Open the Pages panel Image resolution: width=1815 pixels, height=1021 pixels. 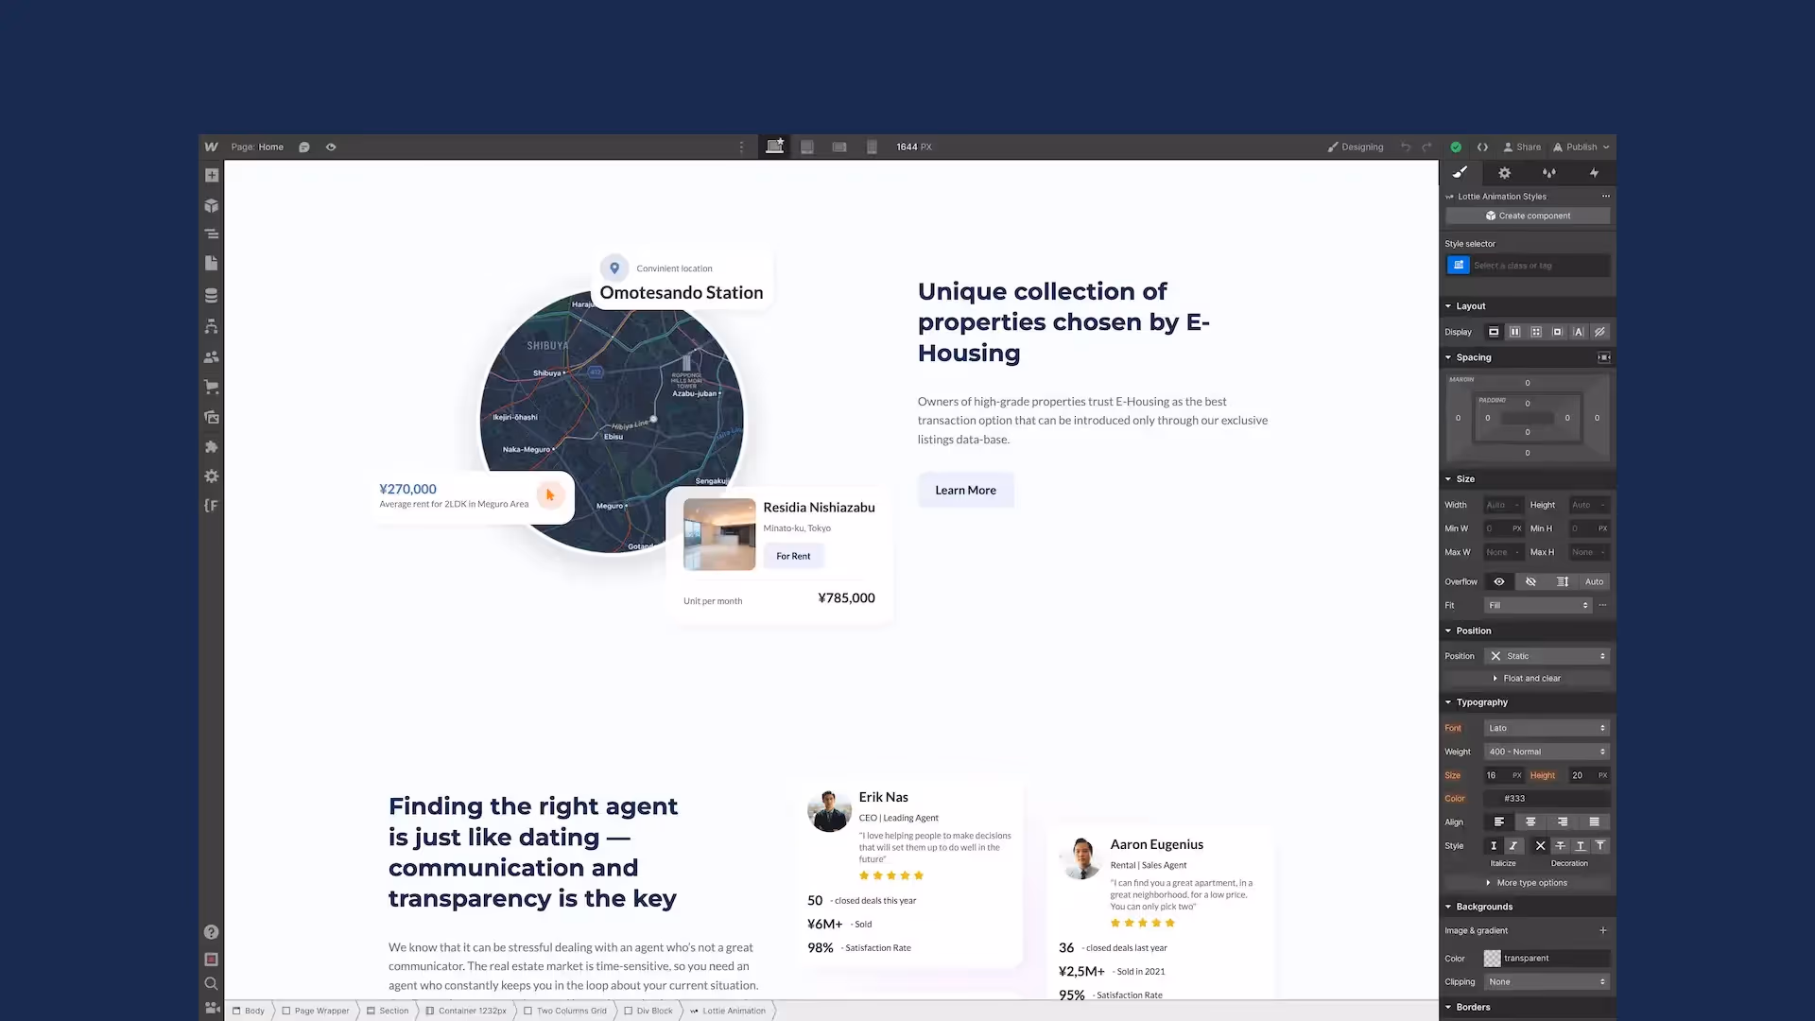pyautogui.click(x=212, y=264)
